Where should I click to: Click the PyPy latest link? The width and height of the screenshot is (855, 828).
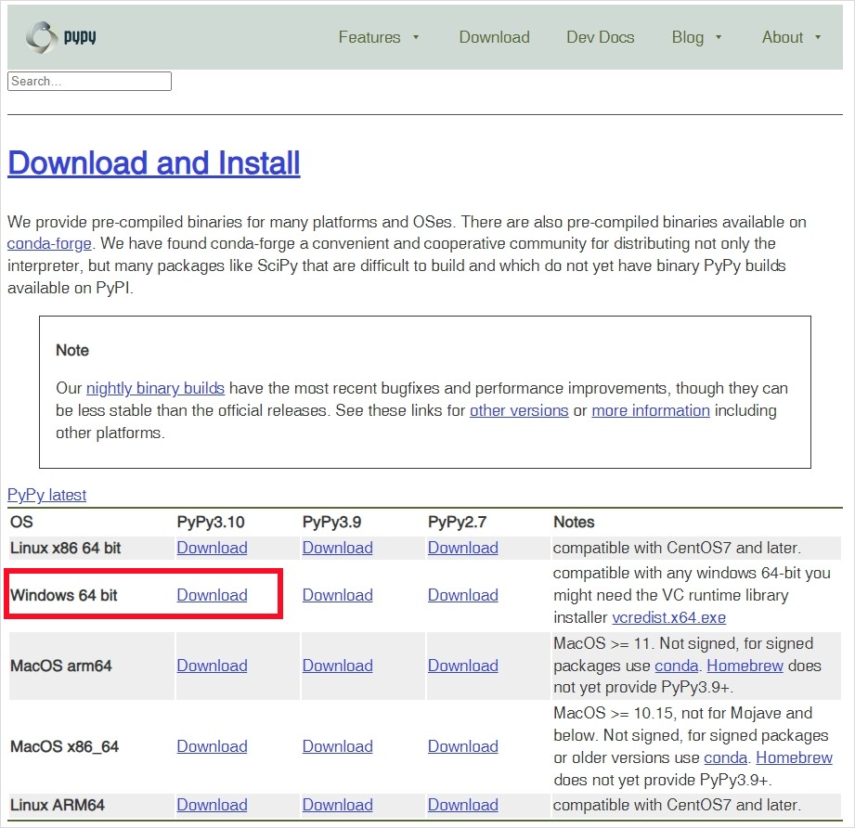(x=47, y=495)
